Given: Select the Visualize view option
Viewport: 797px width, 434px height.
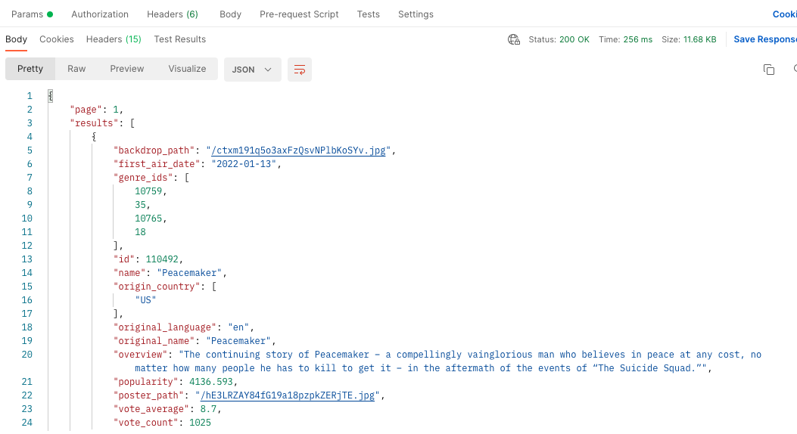Looking at the screenshot, I should coord(187,69).
